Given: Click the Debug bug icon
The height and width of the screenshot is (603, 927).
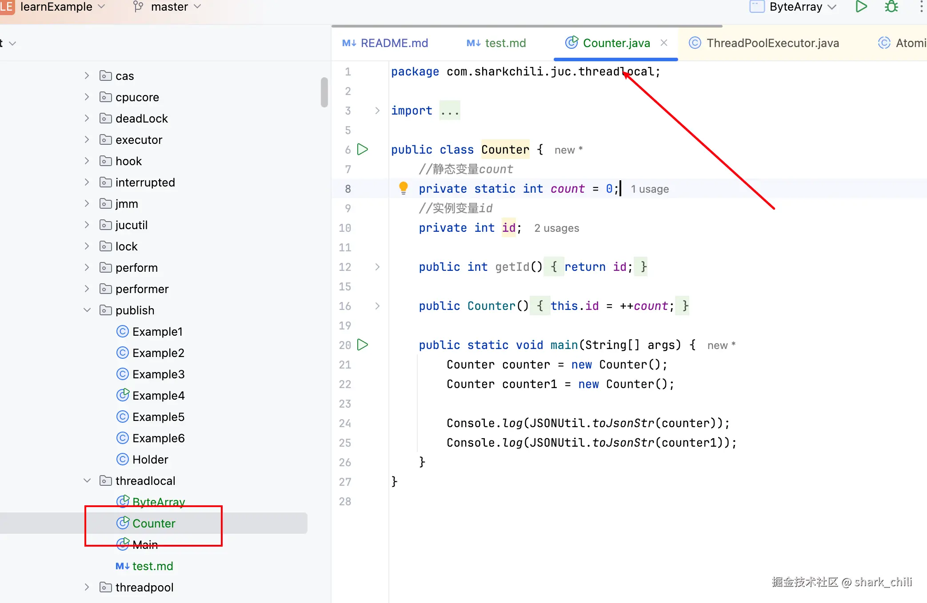Looking at the screenshot, I should point(891,7).
